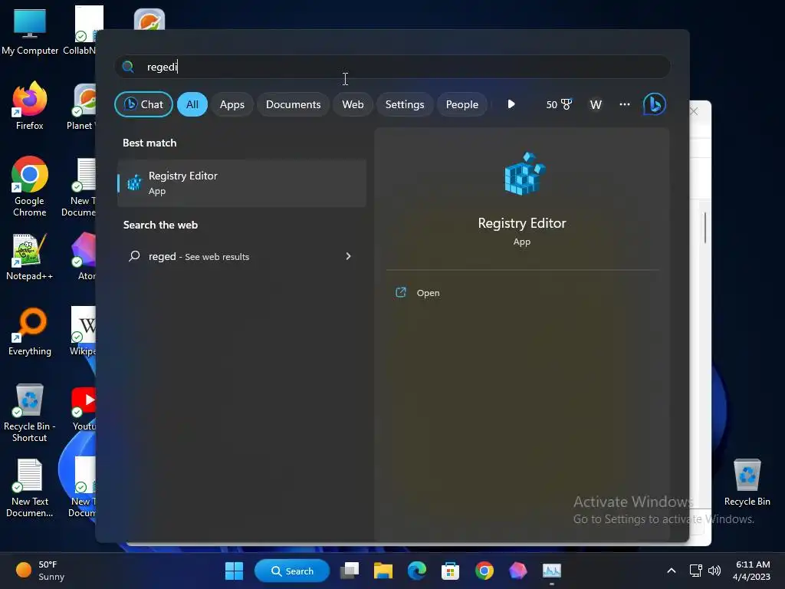Select the Registry Editor best match result
Screen dimensions: 785x589
point(241,183)
